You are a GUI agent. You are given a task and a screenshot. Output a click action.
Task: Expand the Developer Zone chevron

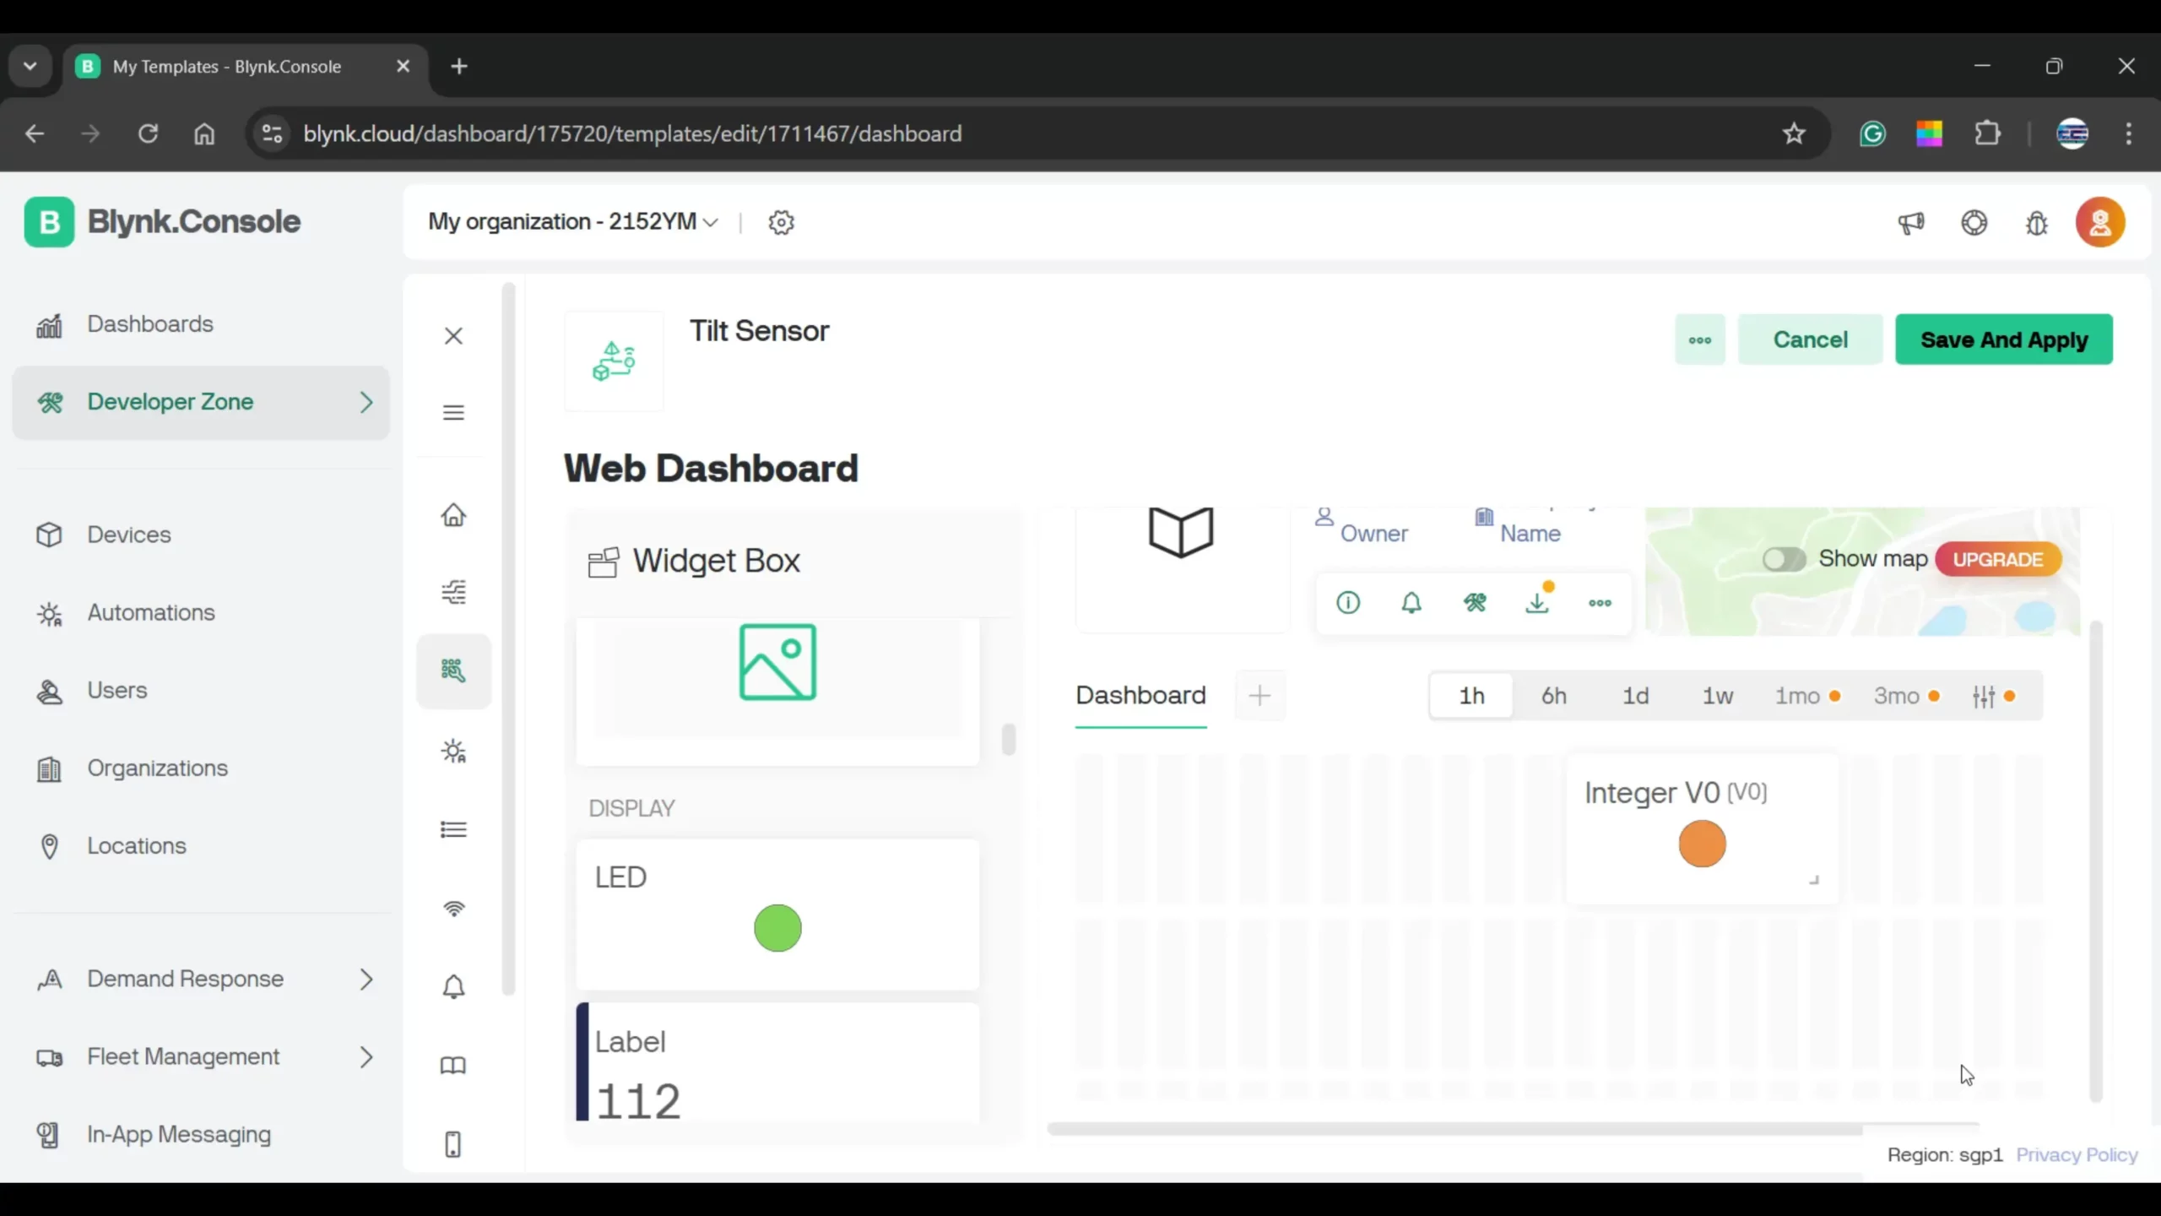point(366,402)
